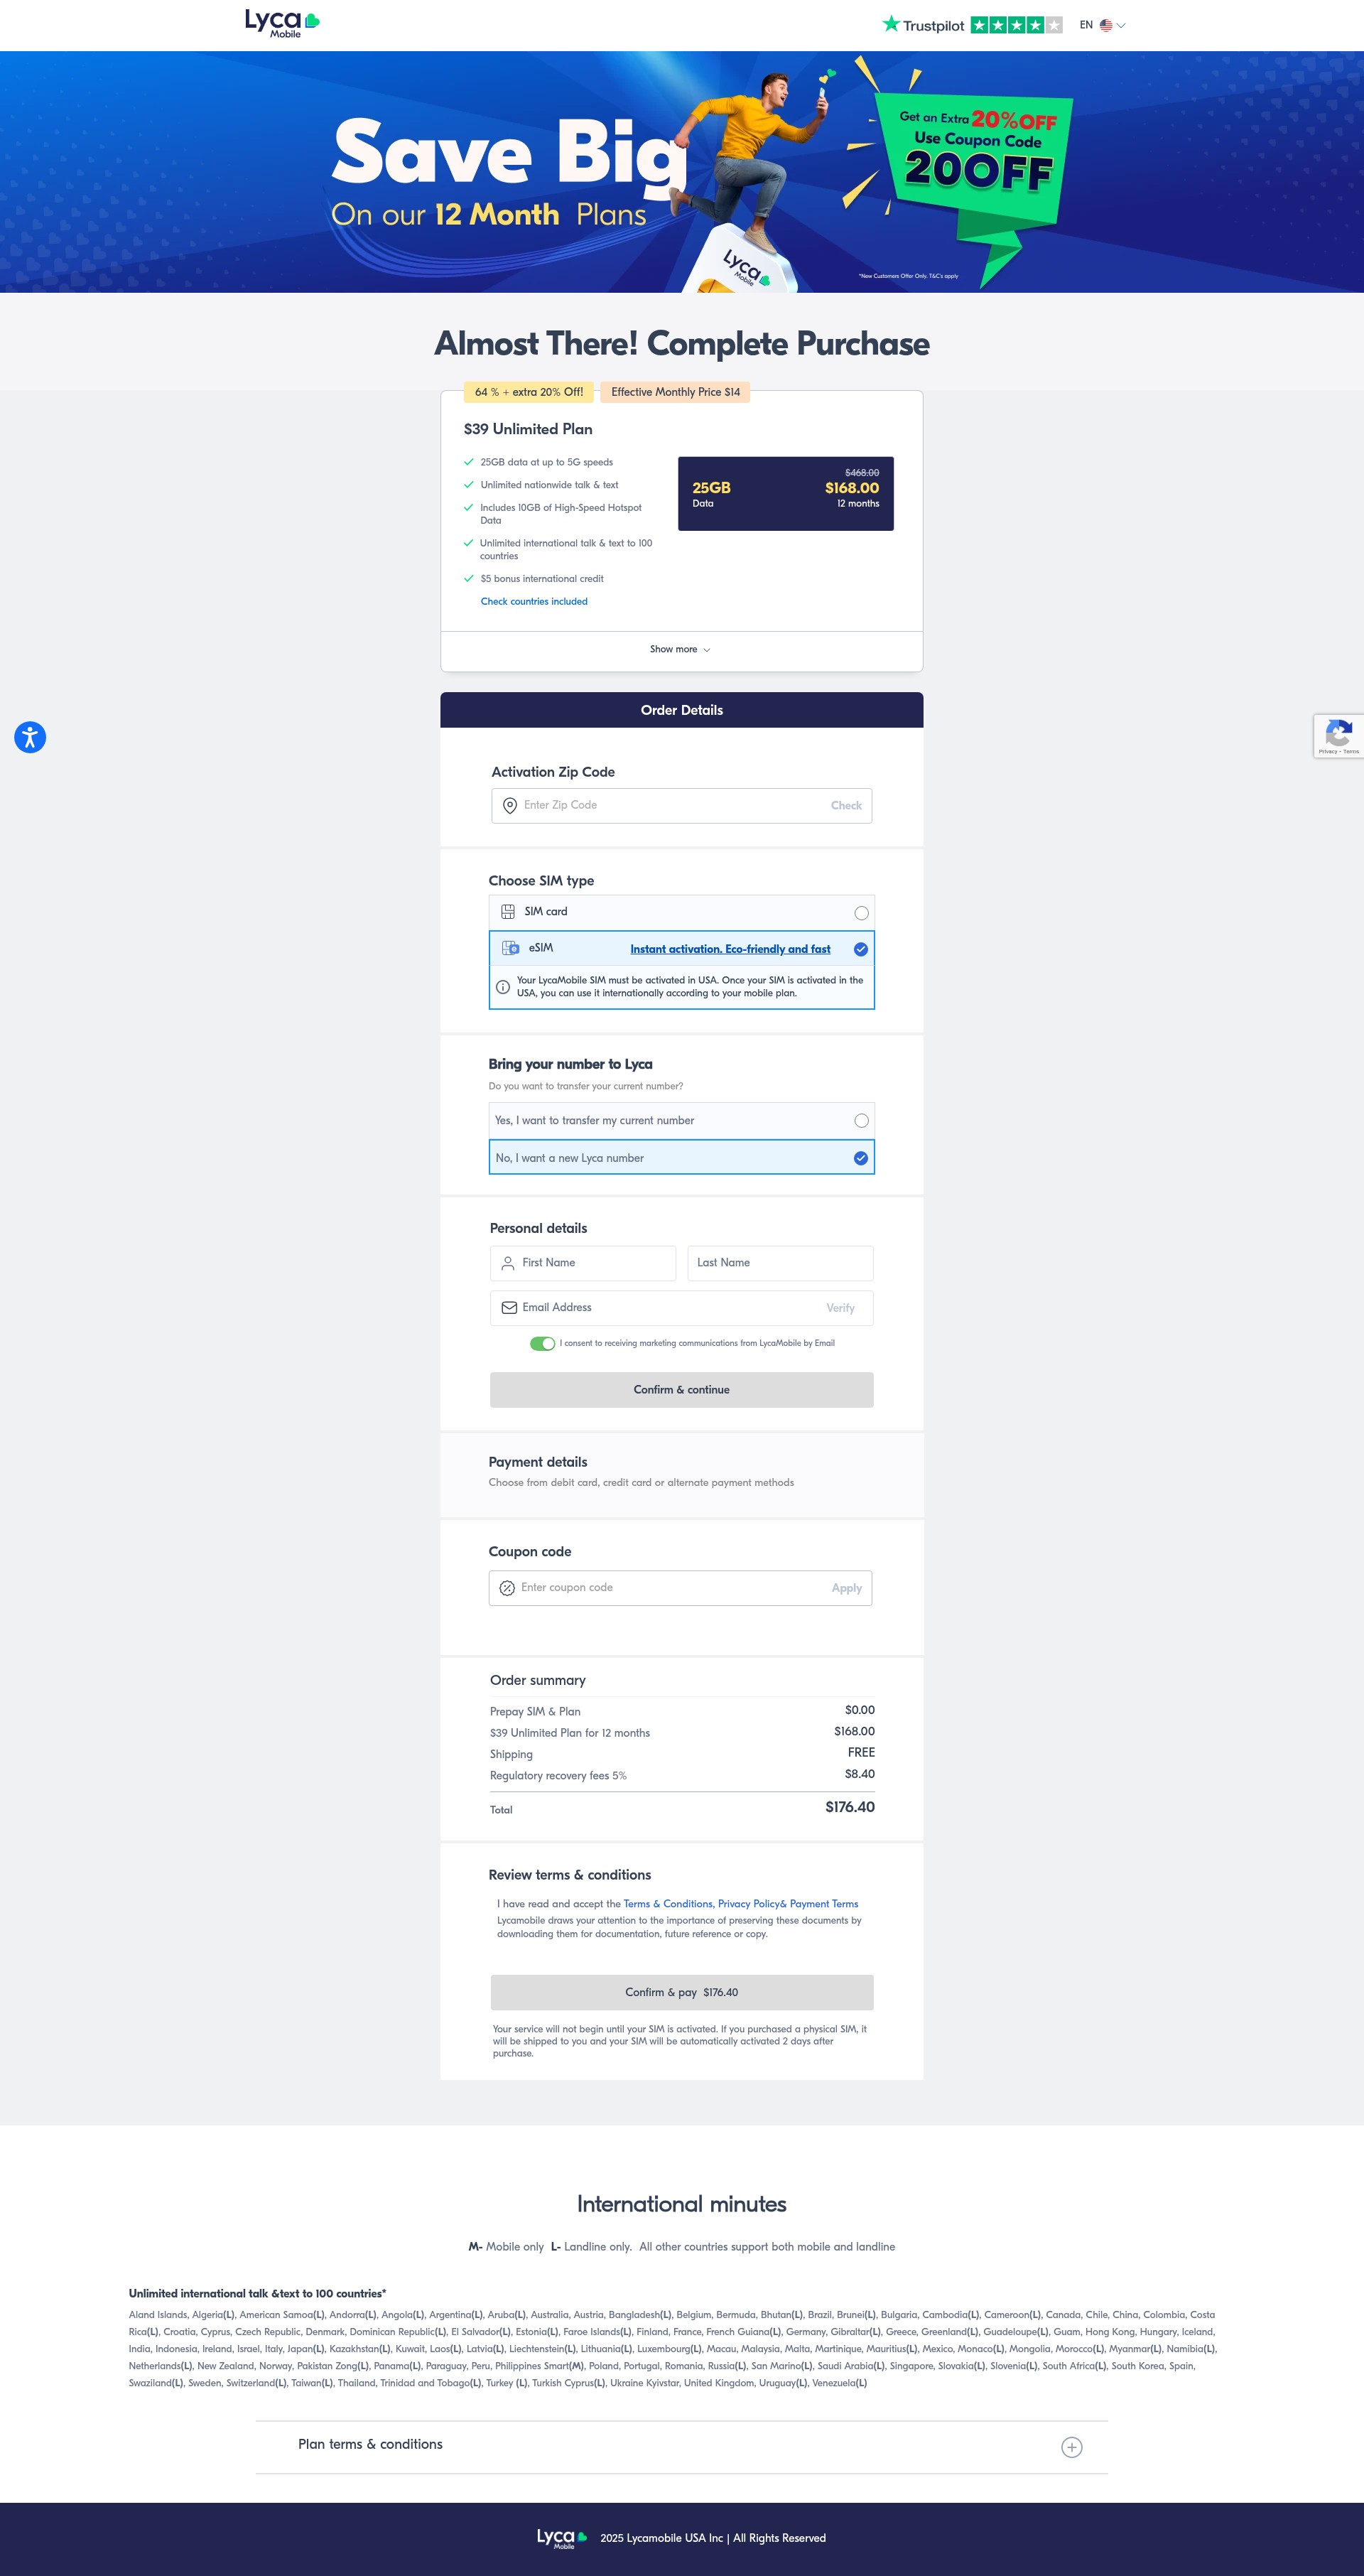Click the Verify email button
This screenshot has width=1364, height=2576.
point(840,1308)
